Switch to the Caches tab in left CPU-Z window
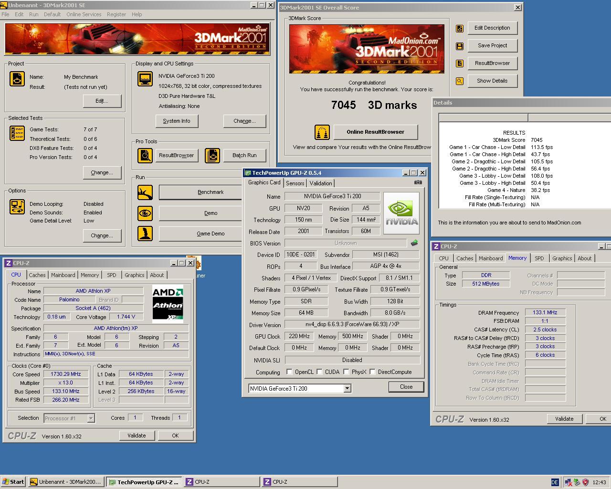Image resolution: width=611 pixels, height=489 pixels. (x=37, y=275)
